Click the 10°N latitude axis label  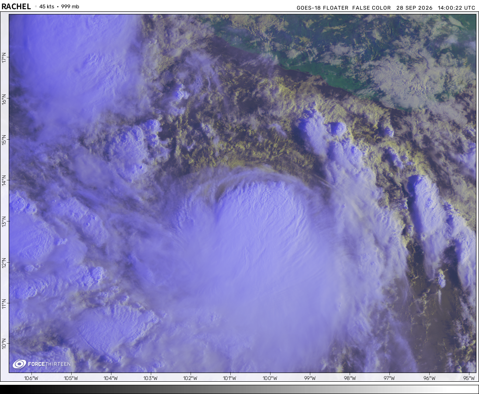[4, 344]
